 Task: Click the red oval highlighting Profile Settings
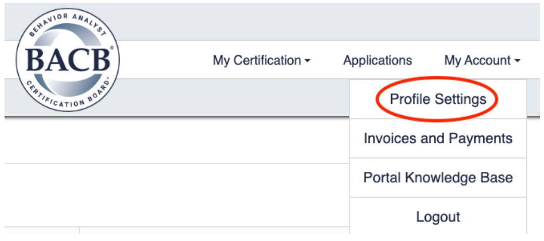tap(438, 99)
